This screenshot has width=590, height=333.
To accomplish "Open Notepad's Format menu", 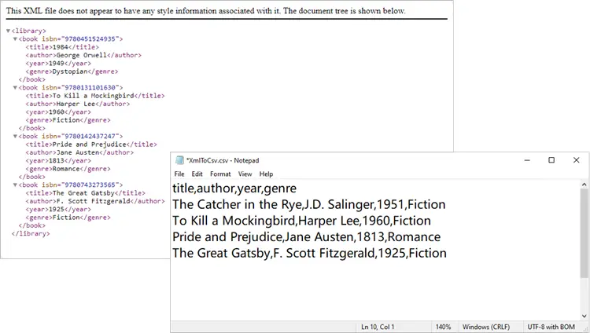I will click(220, 174).
